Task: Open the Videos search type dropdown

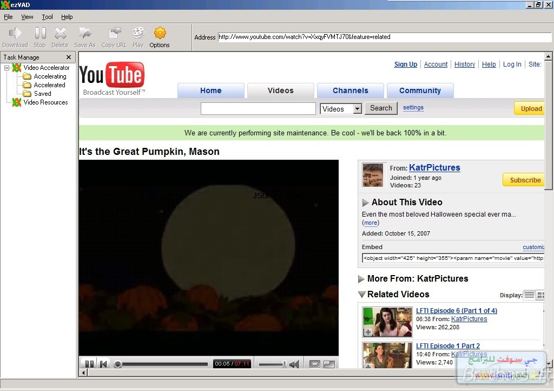Action: pos(341,108)
